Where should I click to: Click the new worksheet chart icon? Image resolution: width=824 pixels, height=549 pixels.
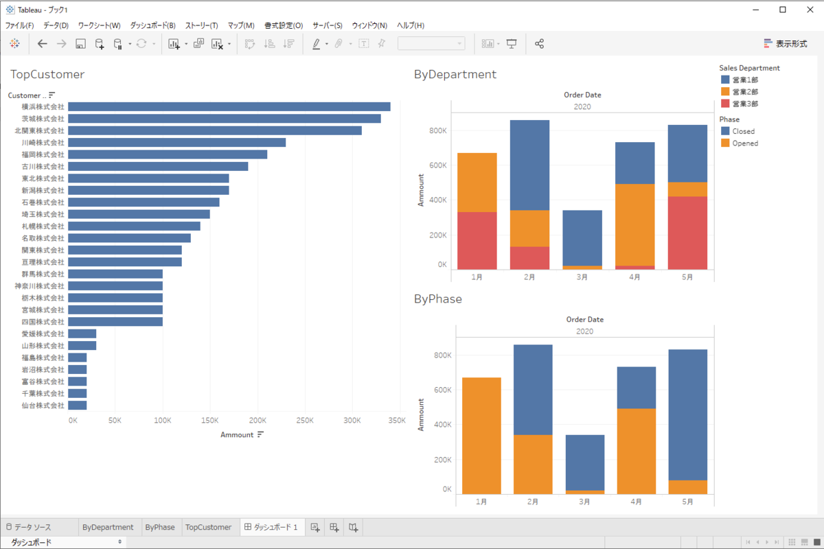pyautogui.click(x=174, y=44)
